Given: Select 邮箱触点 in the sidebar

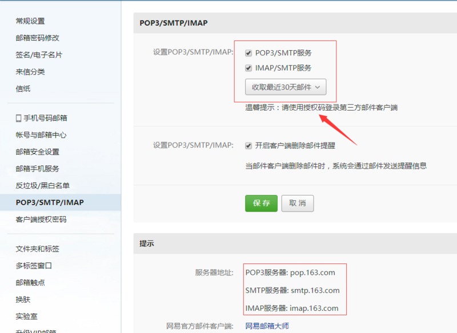Looking at the screenshot, I should (x=30, y=283).
